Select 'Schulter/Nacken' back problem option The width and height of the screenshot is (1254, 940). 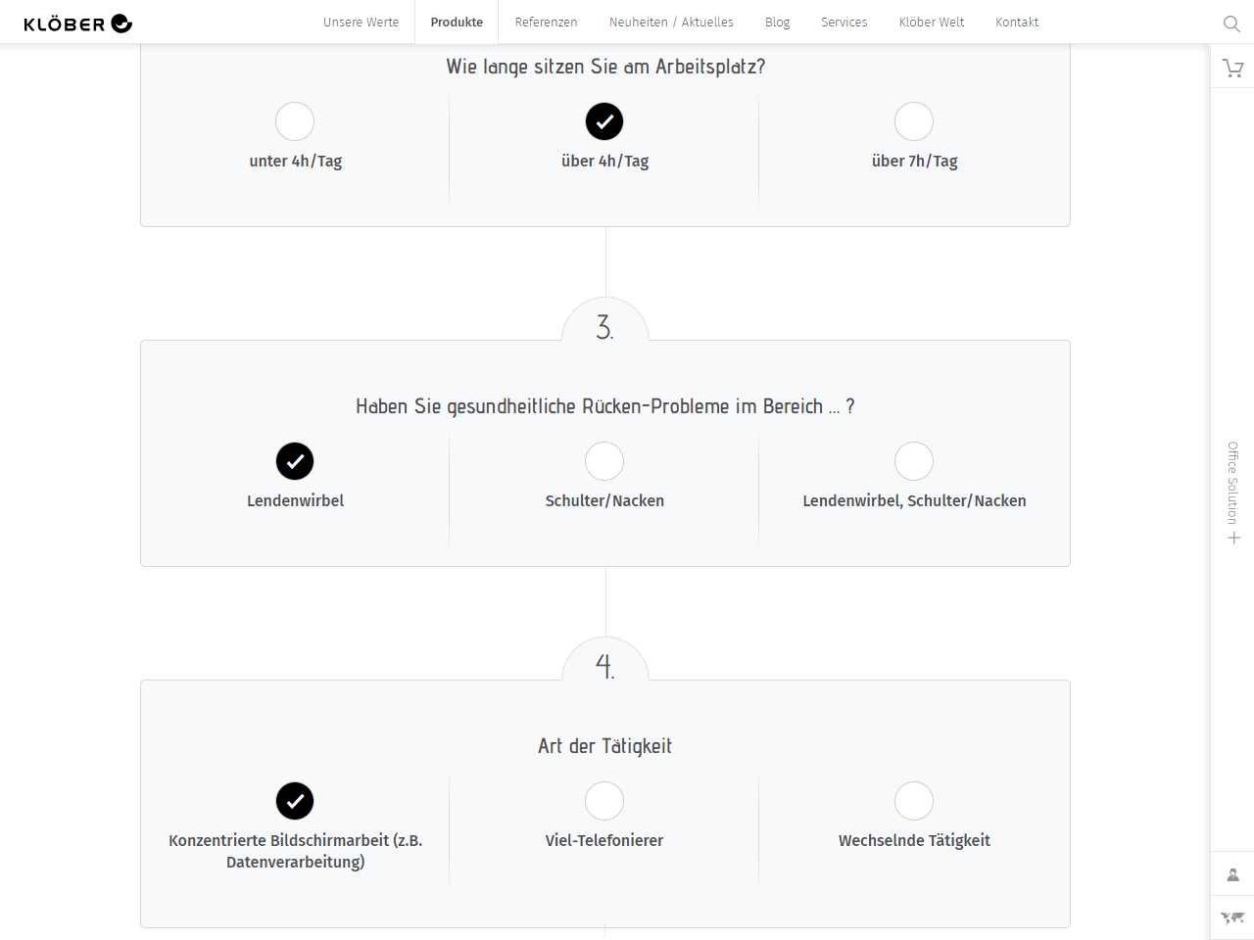pos(604,461)
